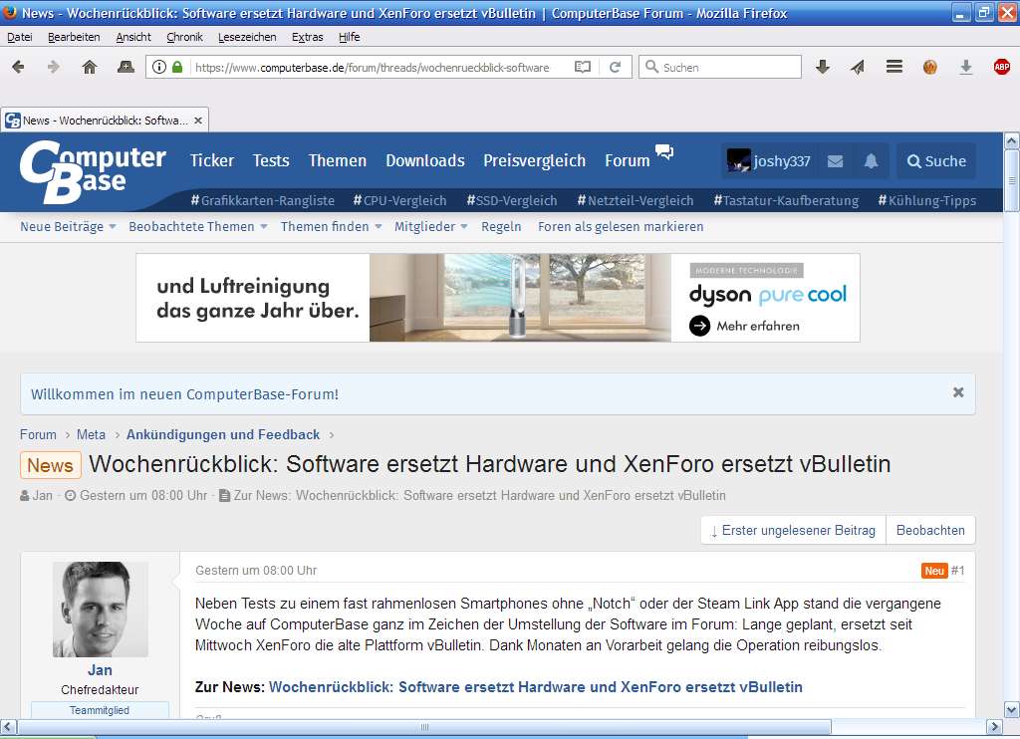
Task: Expand the Themen finden dropdown
Action: tap(378, 226)
